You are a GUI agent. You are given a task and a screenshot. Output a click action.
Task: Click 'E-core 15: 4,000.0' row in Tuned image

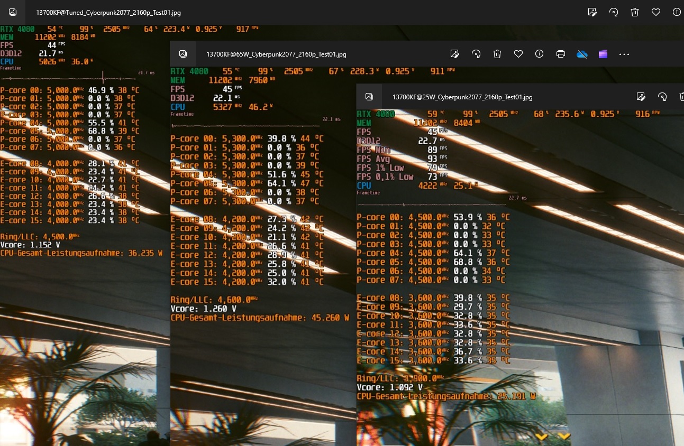70,220
